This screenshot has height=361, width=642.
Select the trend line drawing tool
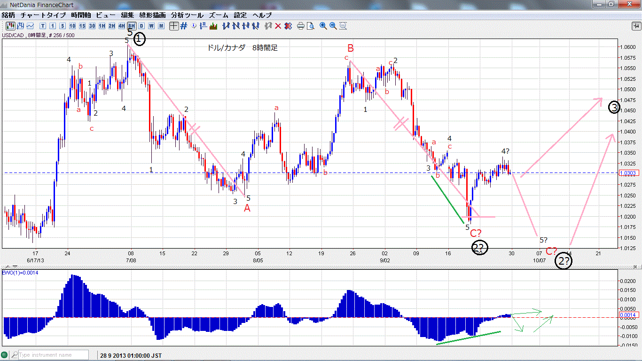(x=226, y=26)
